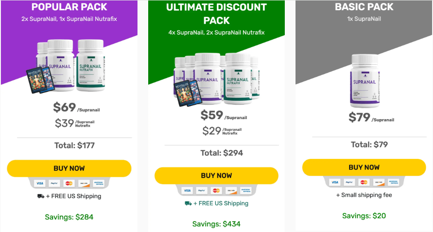433x232 pixels.
Task: Click the PayPal icon in Popular Pack
Action: pos(54,183)
